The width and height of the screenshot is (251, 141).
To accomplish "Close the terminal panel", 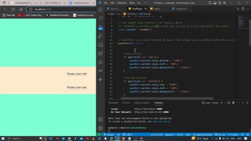I will click(x=247, y=103).
